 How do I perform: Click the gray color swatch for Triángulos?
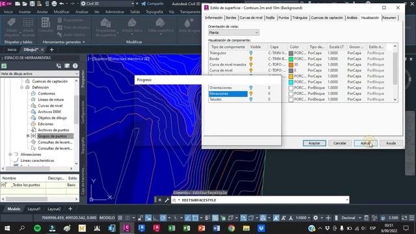pyautogui.click(x=291, y=53)
